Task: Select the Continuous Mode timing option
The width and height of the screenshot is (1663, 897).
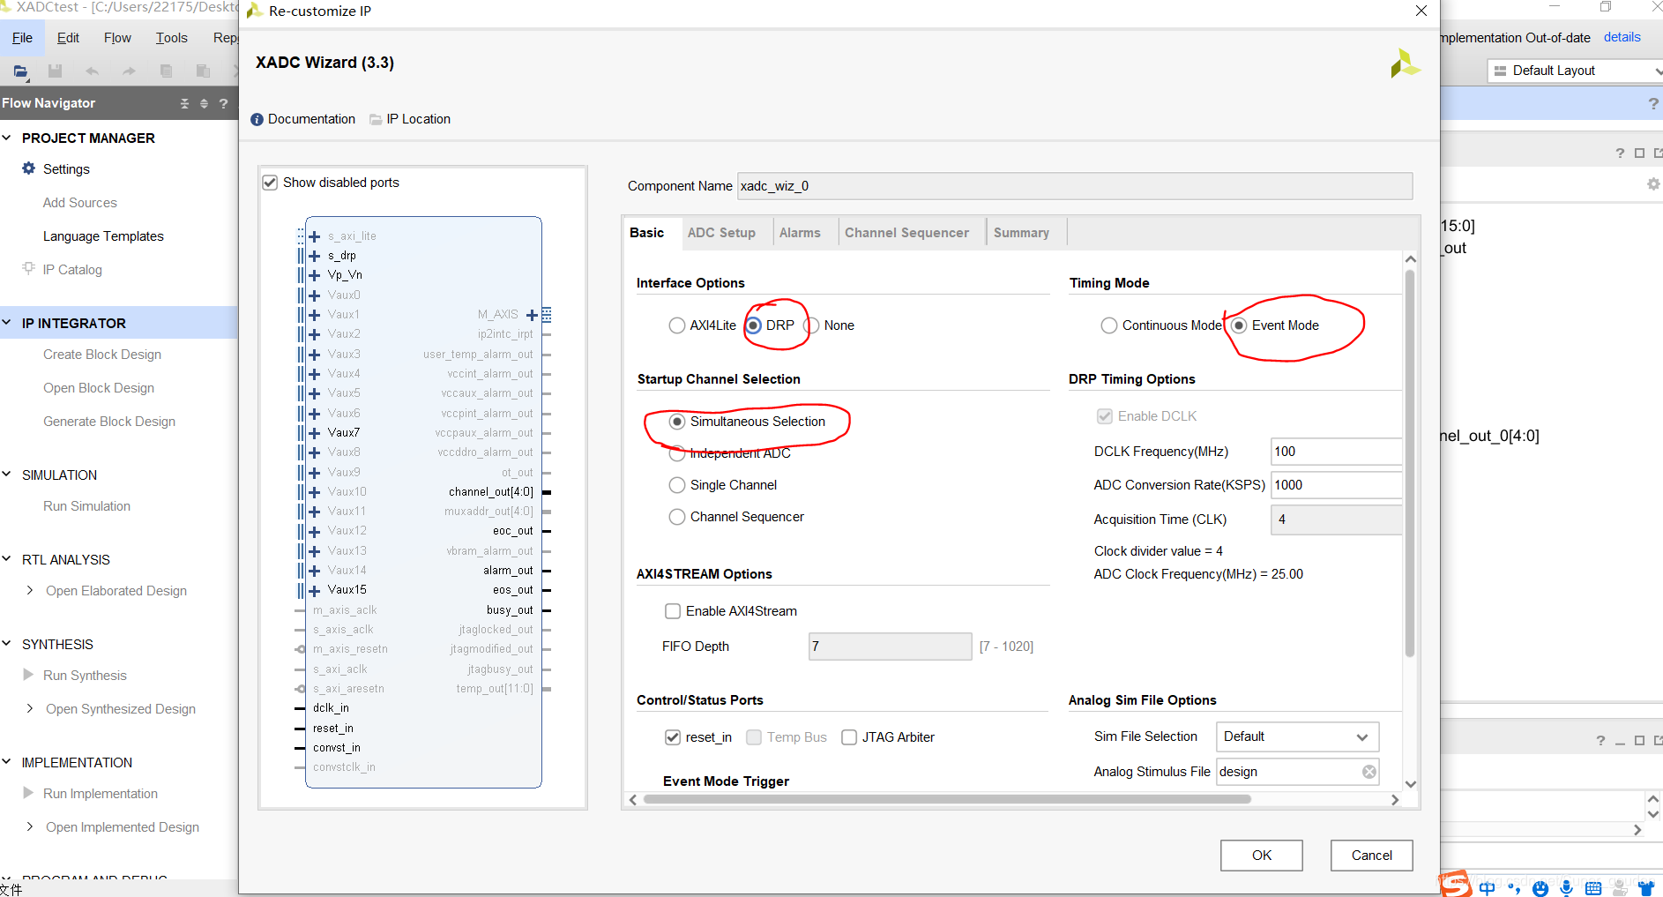Action: 1109,325
